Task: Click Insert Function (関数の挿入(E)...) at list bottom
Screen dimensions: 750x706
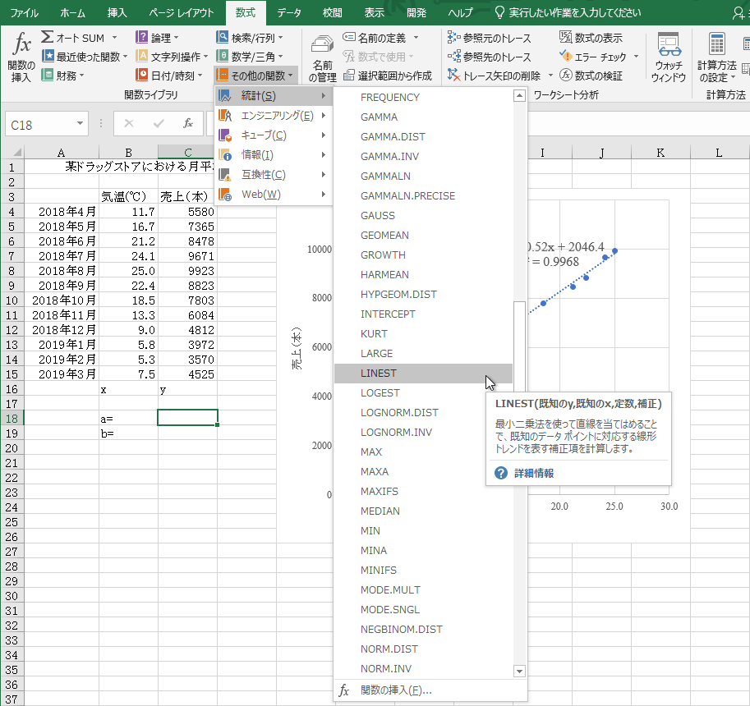Action: pos(430,690)
